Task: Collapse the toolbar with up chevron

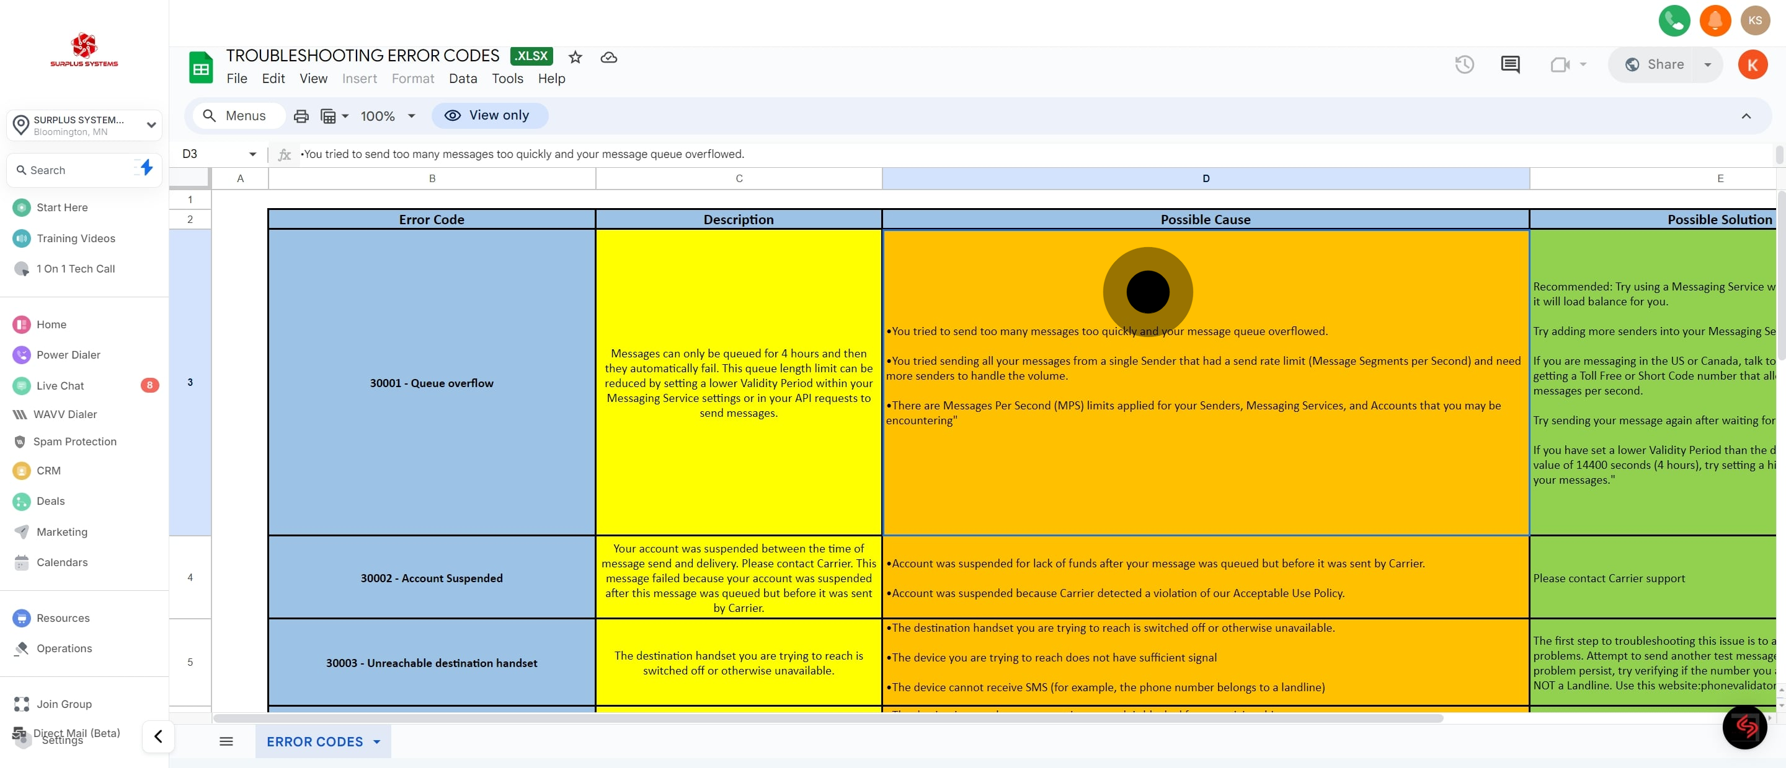Action: (1745, 116)
